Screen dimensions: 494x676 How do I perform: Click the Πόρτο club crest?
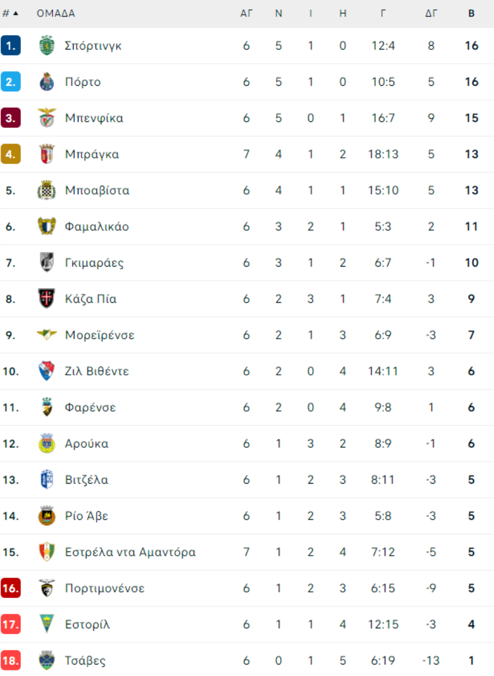[x=47, y=82]
